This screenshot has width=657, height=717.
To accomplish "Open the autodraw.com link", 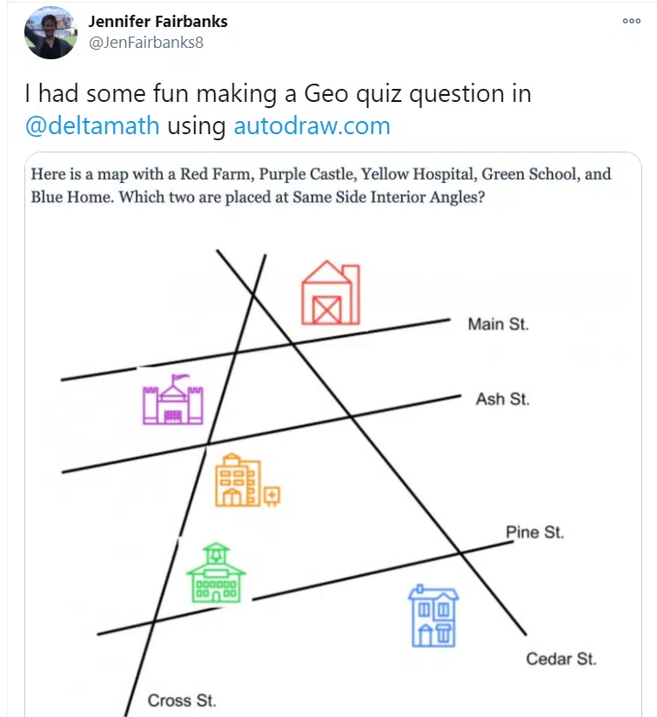I will pyautogui.click(x=312, y=125).
